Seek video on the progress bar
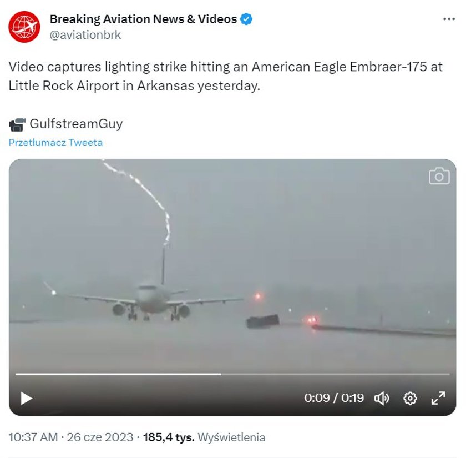 232,374
